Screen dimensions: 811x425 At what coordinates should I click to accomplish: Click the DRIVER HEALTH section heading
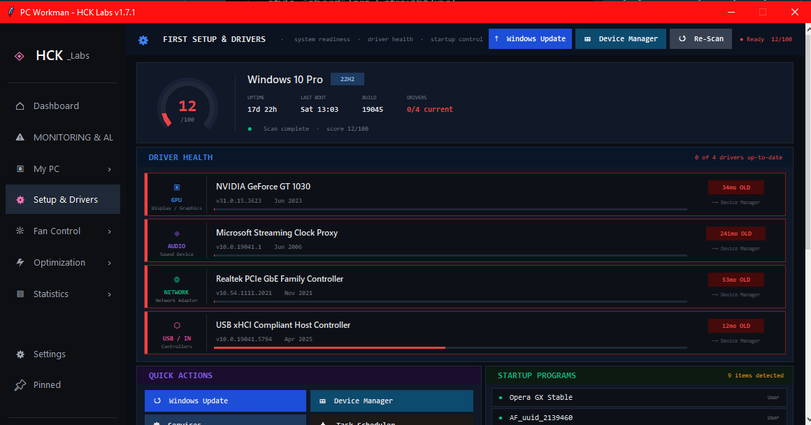click(x=180, y=157)
